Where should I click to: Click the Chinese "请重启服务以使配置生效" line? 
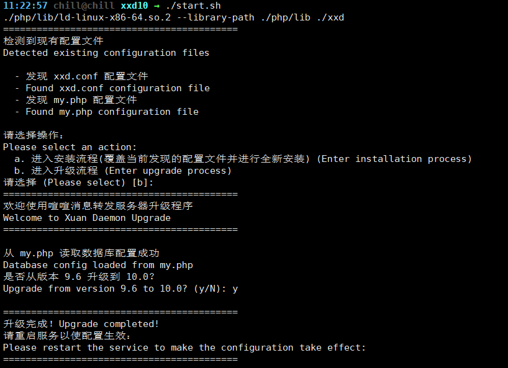(67, 336)
